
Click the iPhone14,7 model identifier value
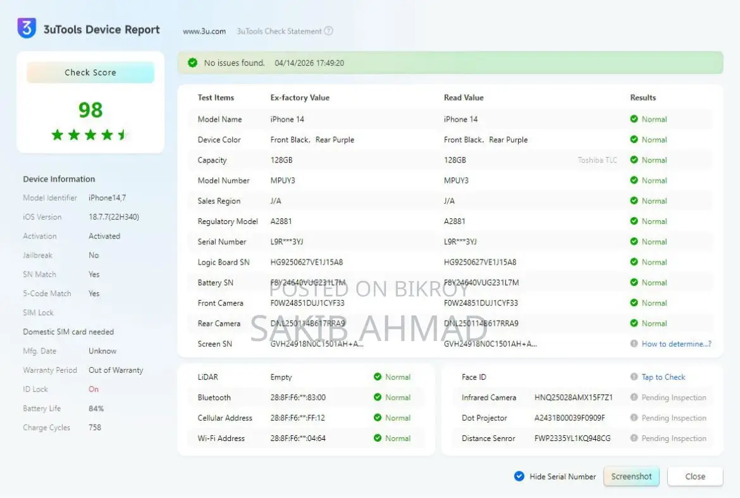pyautogui.click(x=107, y=198)
